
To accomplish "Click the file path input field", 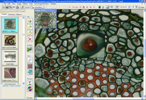I will (13, 11).
